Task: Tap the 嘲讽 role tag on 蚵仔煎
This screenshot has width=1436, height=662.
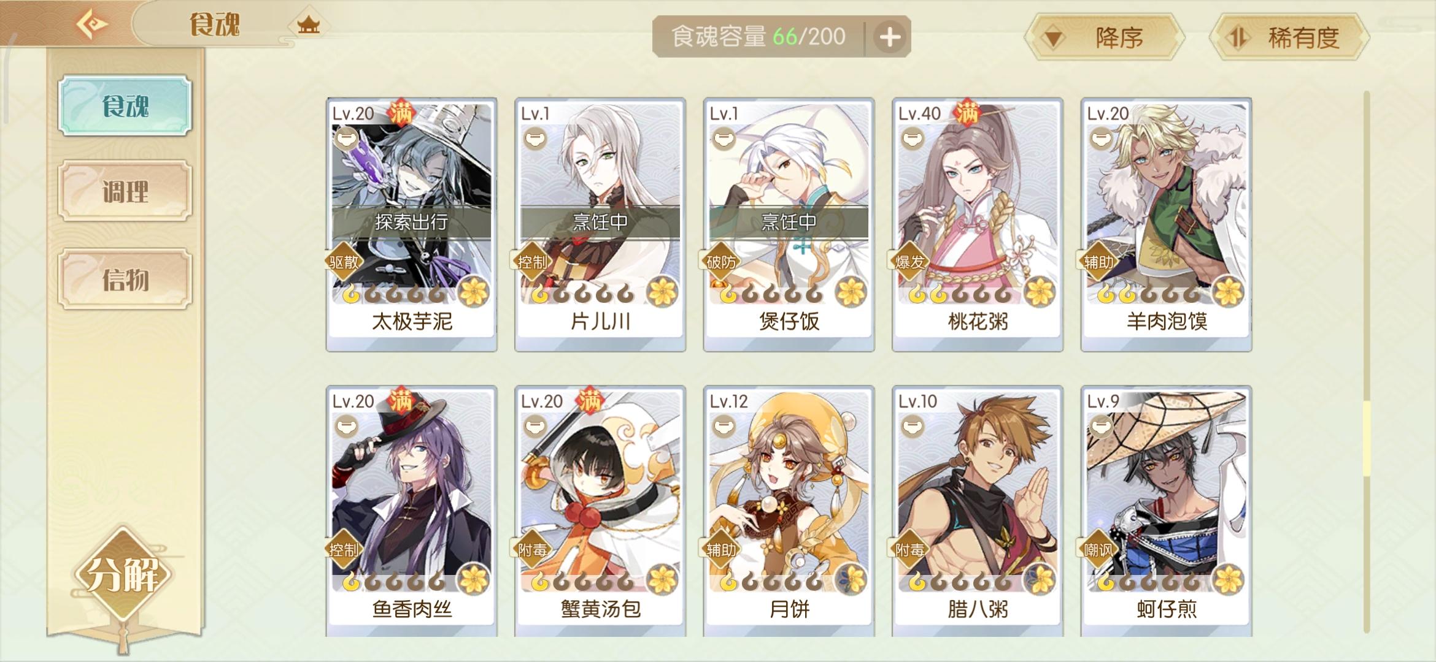Action: coord(1098,550)
